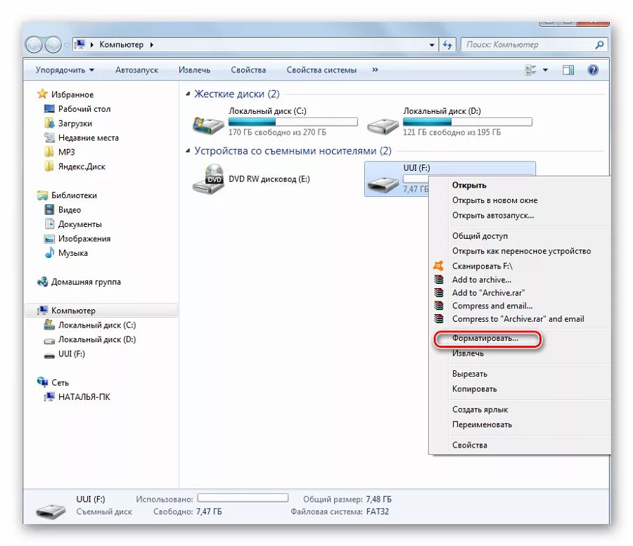Click the Домашняя группа icon
This screenshot has height=546, width=633.
click(x=42, y=282)
